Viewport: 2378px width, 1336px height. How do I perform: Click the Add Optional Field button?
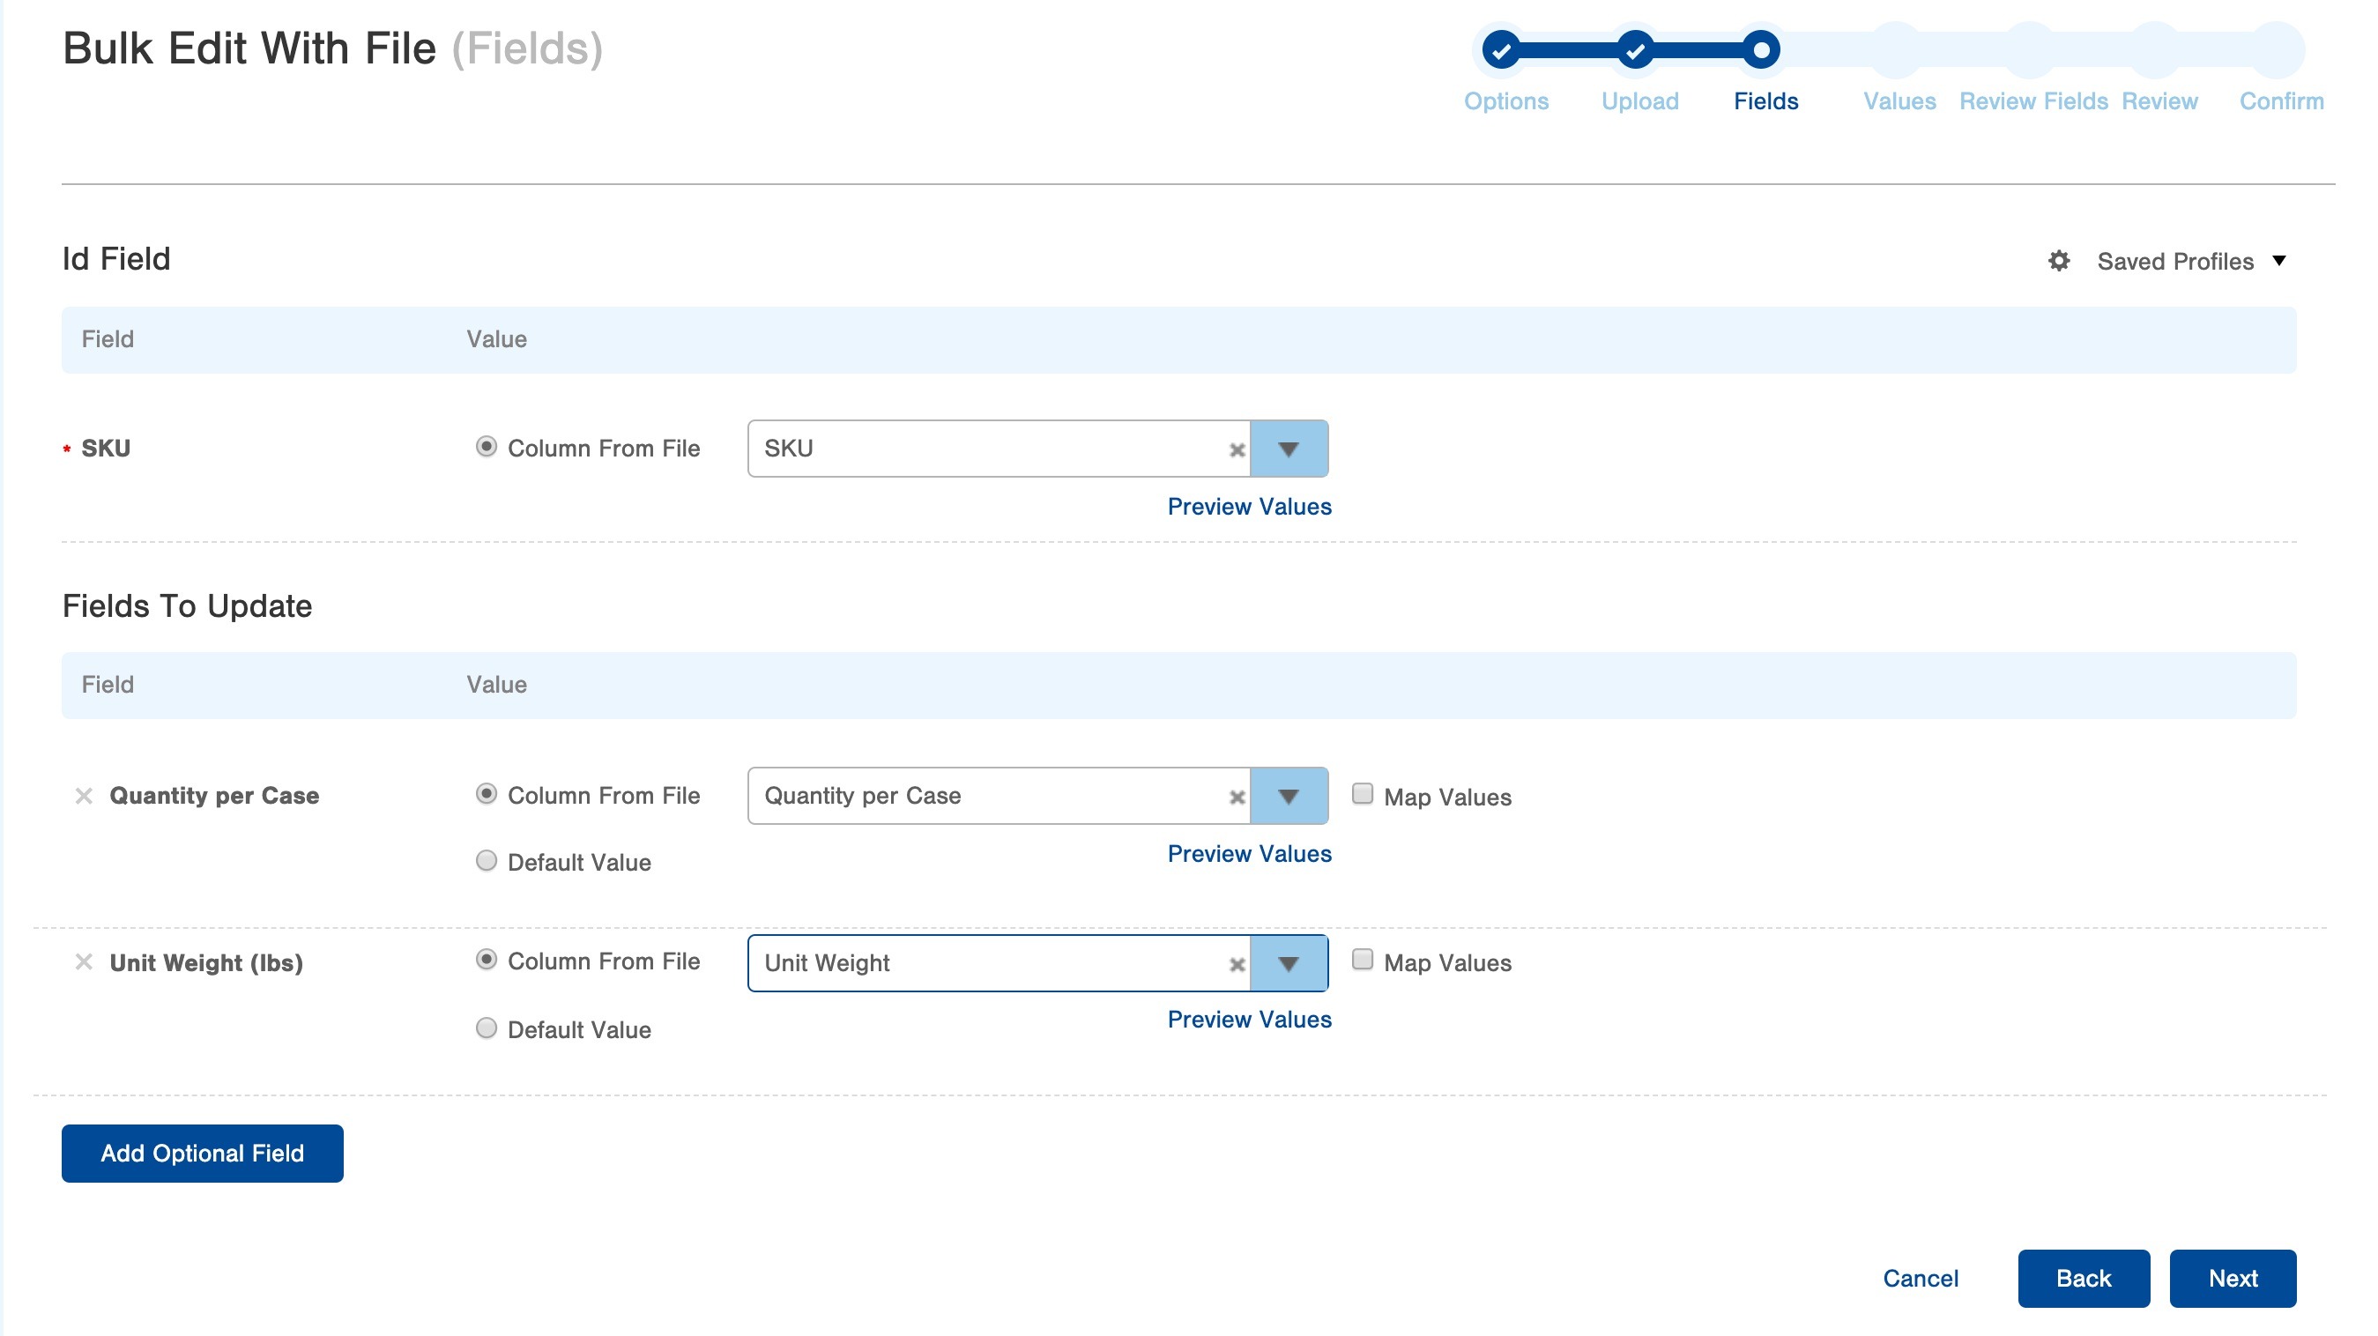[202, 1154]
